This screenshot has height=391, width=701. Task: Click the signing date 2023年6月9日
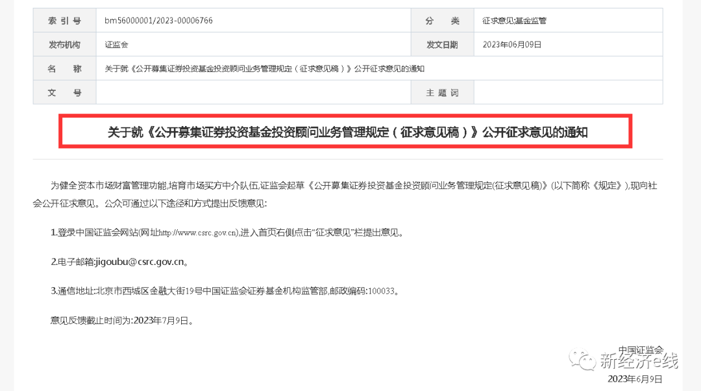[x=635, y=379]
